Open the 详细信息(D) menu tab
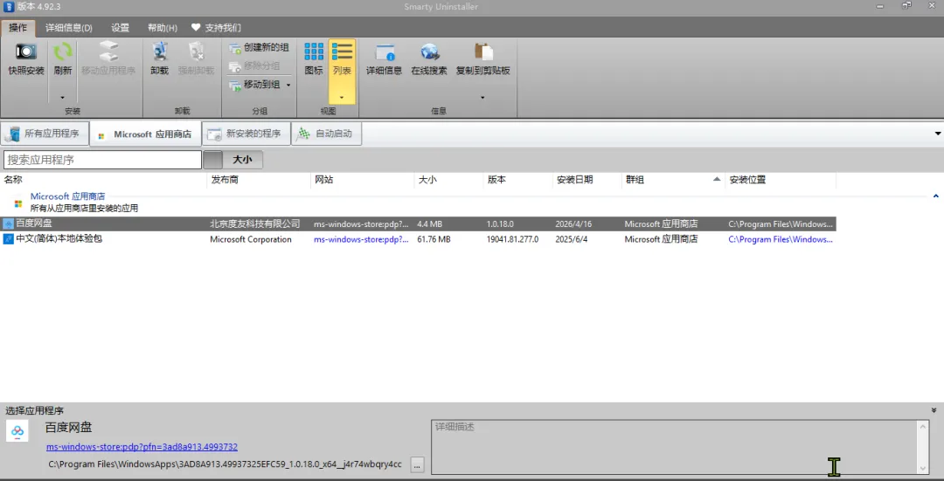The height and width of the screenshot is (481, 944). tap(69, 28)
